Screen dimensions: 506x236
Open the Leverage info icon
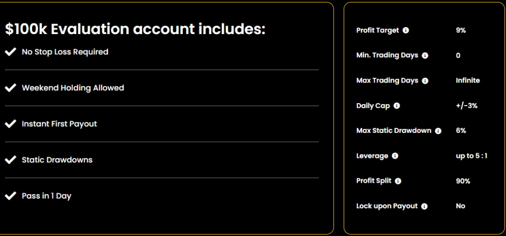tap(395, 156)
